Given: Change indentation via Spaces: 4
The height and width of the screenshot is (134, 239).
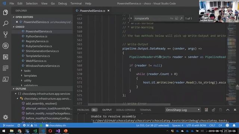Looking at the screenshot, I should coord(178,125).
